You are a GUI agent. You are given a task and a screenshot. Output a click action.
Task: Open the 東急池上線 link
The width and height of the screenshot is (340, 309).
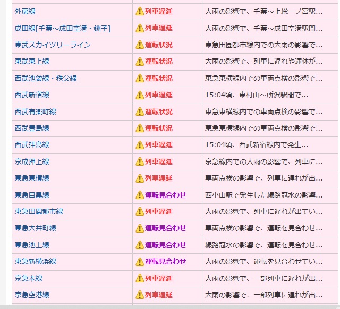32,245
